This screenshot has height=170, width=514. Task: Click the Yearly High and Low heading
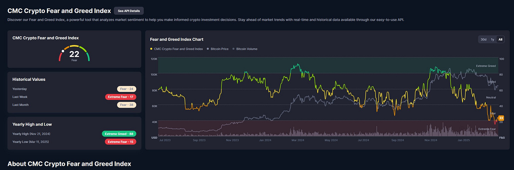tap(32, 124)
